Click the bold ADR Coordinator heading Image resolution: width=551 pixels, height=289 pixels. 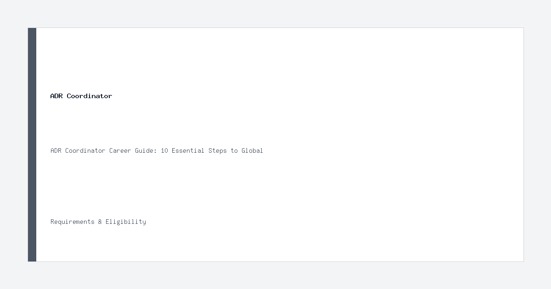click(81, 96)
